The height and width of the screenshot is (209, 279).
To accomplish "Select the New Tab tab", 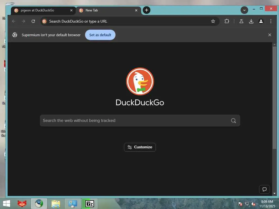I will pyautogui.click(x=108, y=11).
